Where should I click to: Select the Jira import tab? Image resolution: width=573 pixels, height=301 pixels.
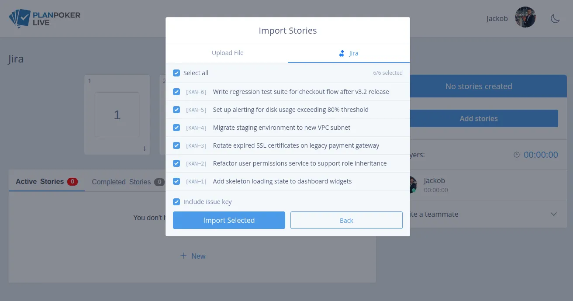[x=349, y=53]
